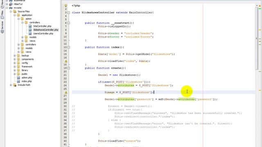This screenshot has width=262, height=147.
Task: Click line number 30 in the gutter
Action: [x=65, y=106]
